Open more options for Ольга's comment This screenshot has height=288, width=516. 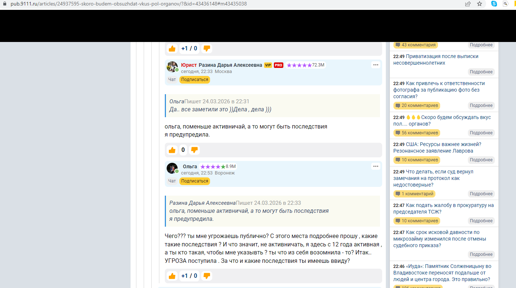pos(376,166)
